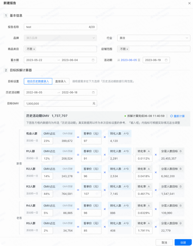This screenshot has width=193, height=246.
Task: Click the 历史活动期 start date 2022-06-05
Action: click(x=34, y=92)
